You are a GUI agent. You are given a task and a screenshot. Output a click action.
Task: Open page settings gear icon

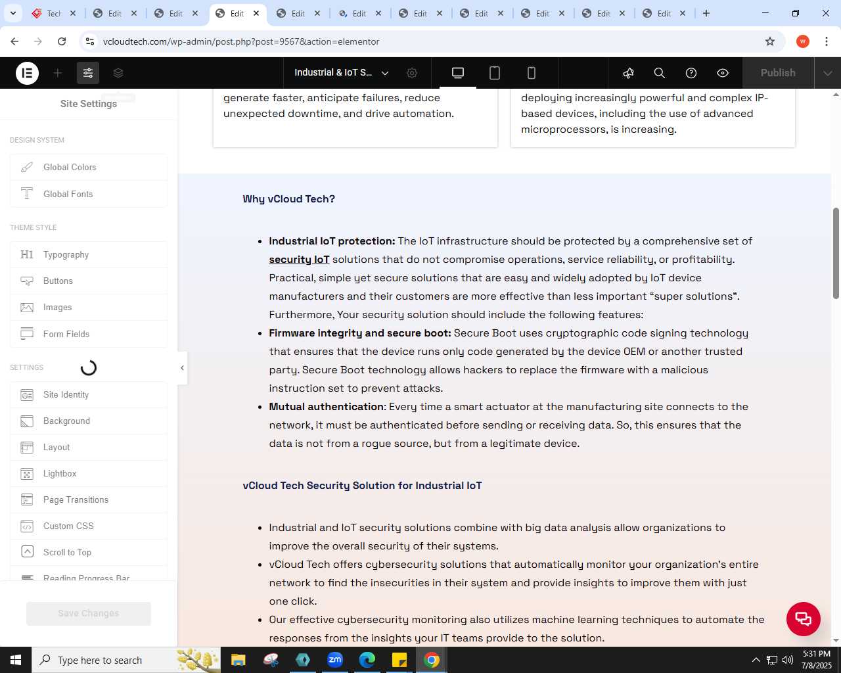pyautogui.click(x=412, y=73)
